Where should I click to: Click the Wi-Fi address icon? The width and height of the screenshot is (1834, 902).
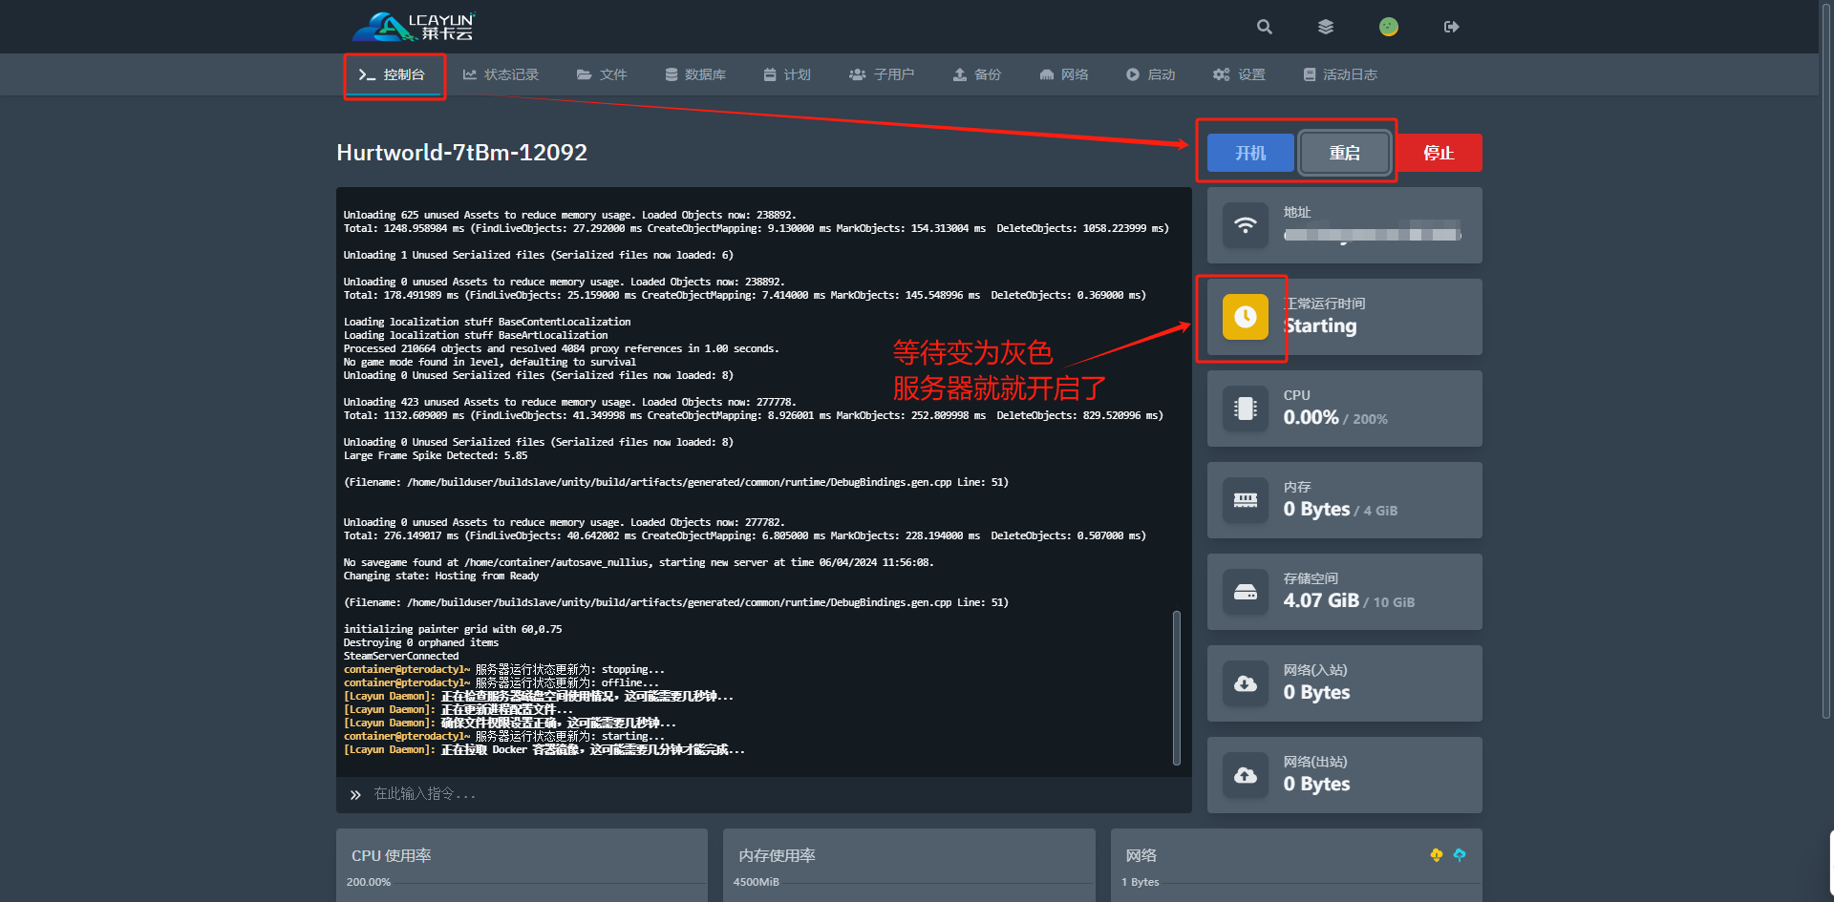[1246, 225]
